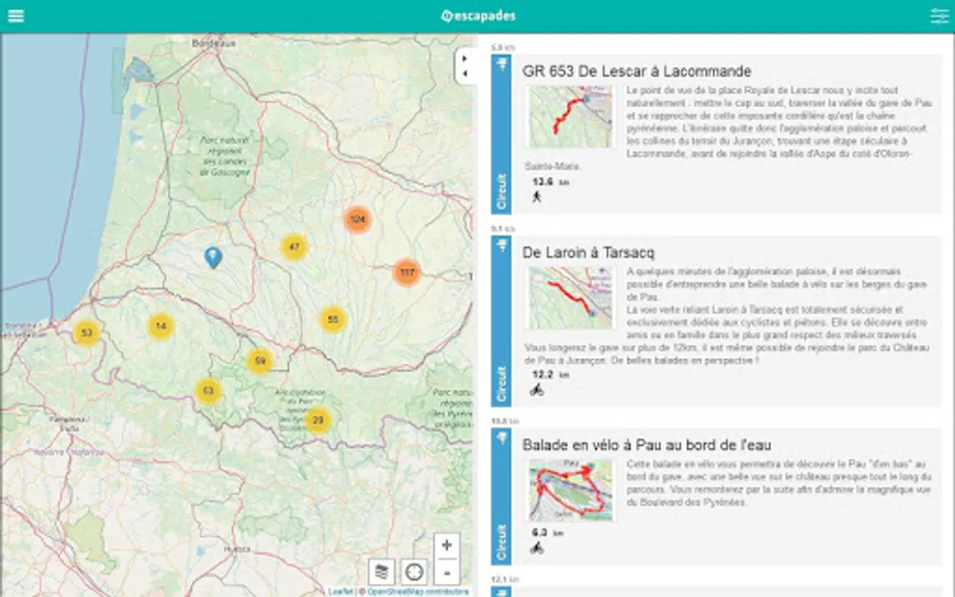Click signpost icon on GR 653 card

502,64
